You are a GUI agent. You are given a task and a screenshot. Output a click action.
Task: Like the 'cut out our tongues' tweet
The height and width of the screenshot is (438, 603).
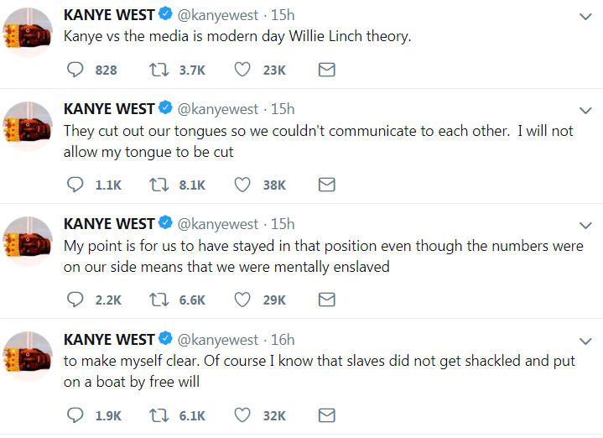click(242, 185)
